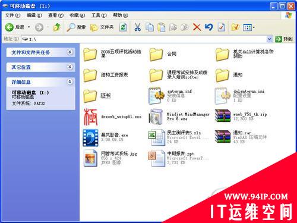This screenshot has width=297, height=223.
Task: Open the Back button history dropdown arrow
Action: pyautogui.click(x=29, y=27)
